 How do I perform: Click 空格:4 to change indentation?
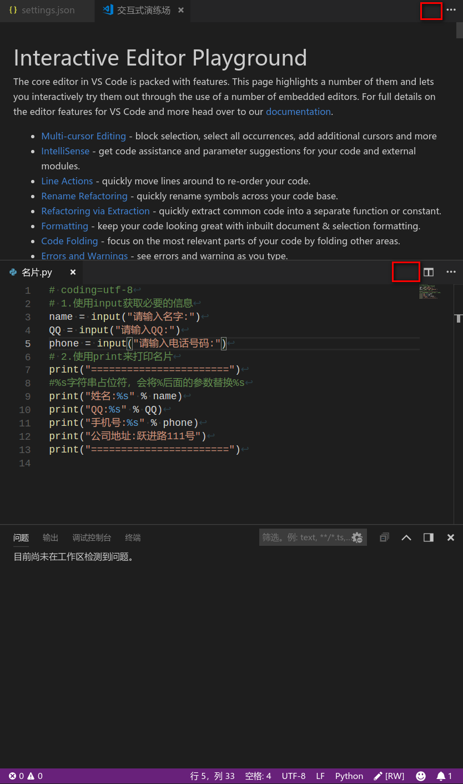256,776
